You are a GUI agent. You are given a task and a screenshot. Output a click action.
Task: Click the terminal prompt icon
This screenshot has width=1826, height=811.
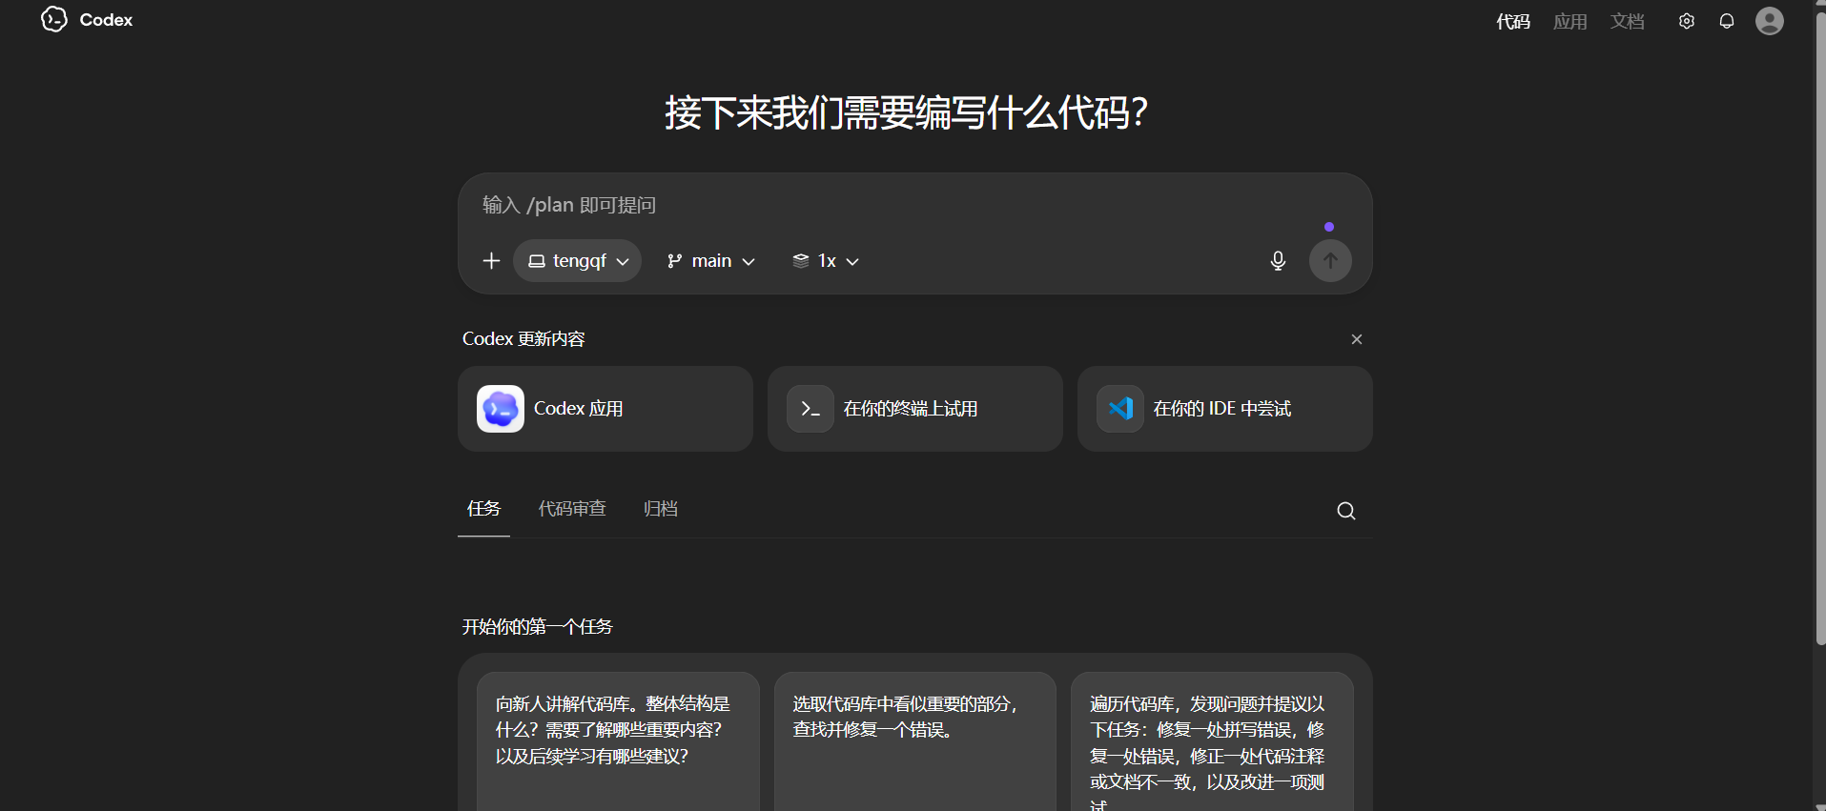810,409
